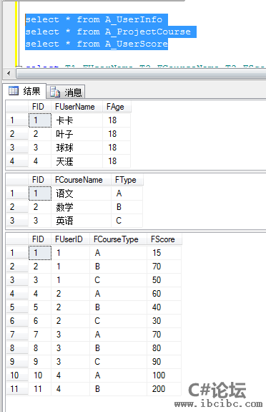Select the FCourseType column header
Screen dimensions: 266x412
coord(118,239)
